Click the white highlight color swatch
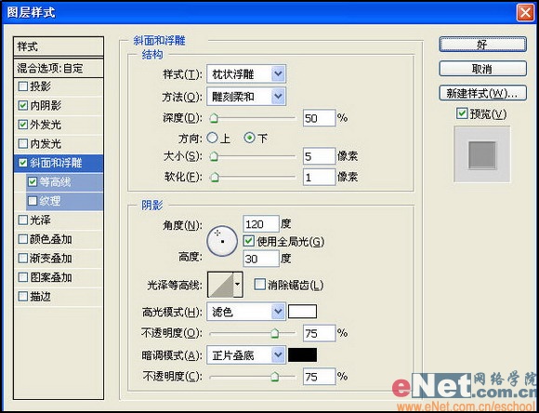 [303, 312]
